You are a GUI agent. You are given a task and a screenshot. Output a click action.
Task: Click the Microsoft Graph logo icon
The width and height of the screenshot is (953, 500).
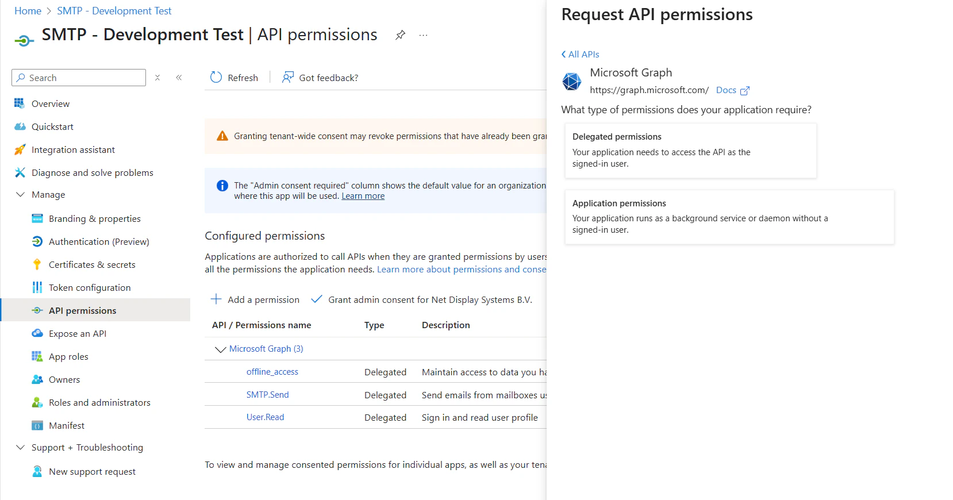click(571, 81)
